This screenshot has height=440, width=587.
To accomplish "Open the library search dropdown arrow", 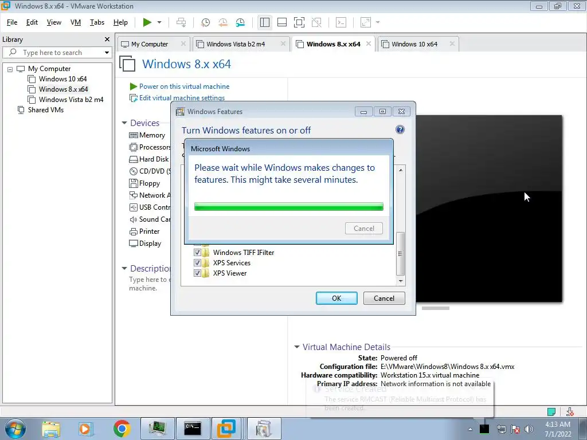I will 107,52.
